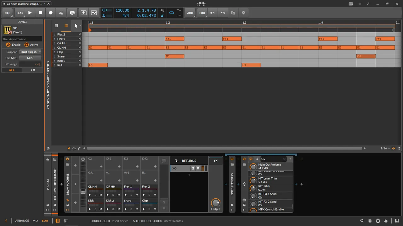Open the pointer tool dropdown
Screen dimensions: 403x226
(x=77, y=26)
